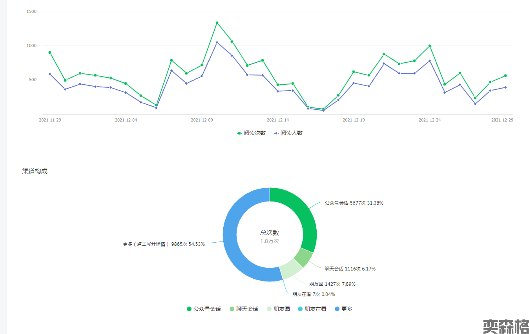Toggle 更多 legend item
This screenshot has width=529, height=334.
click(343, 309)
